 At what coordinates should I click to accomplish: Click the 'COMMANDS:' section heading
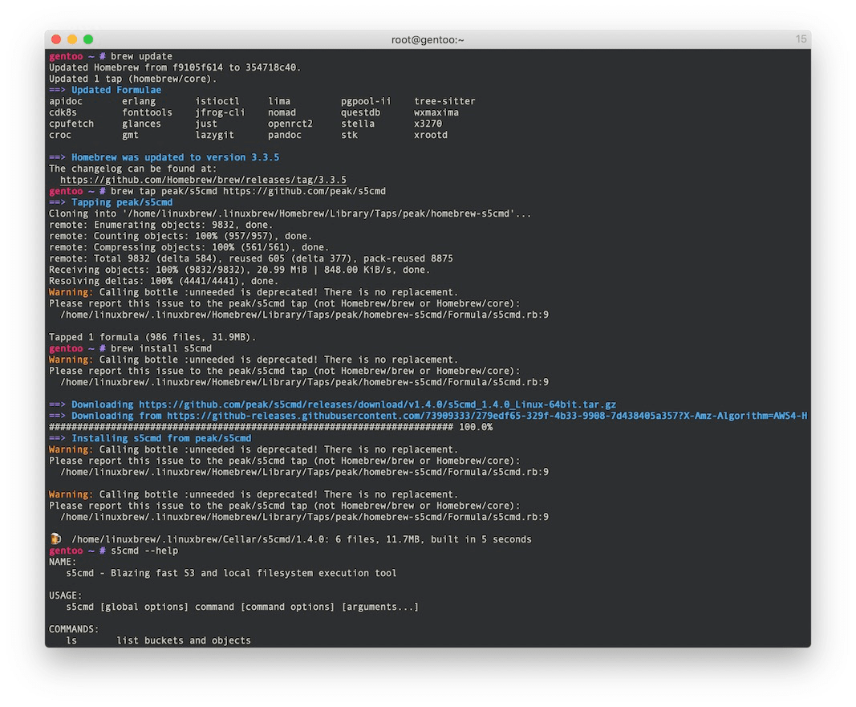click(75, 629)
